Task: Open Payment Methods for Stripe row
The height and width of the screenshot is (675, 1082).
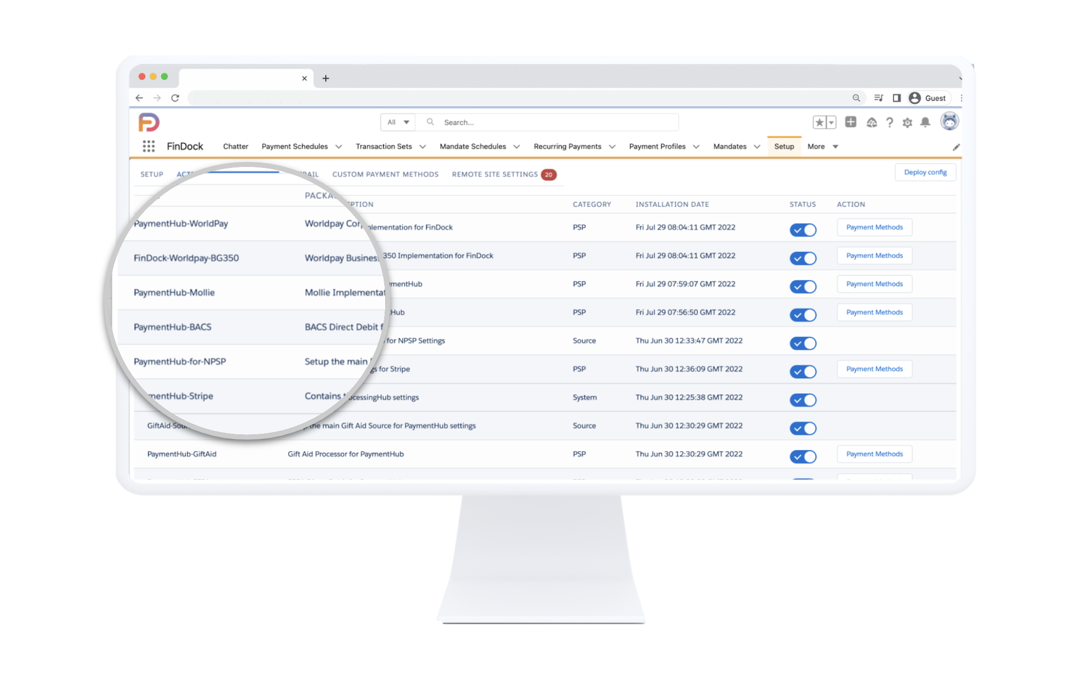Action: (x=874, y=369)
